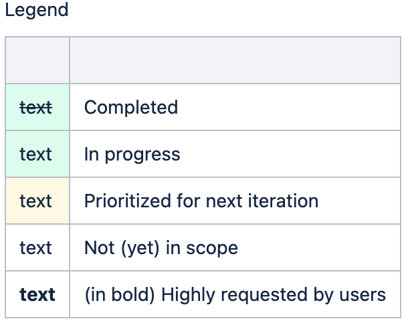Select the In progress description cell
Image resolution: width=404 pixels, height=321 pixels.
pos(235,154)
